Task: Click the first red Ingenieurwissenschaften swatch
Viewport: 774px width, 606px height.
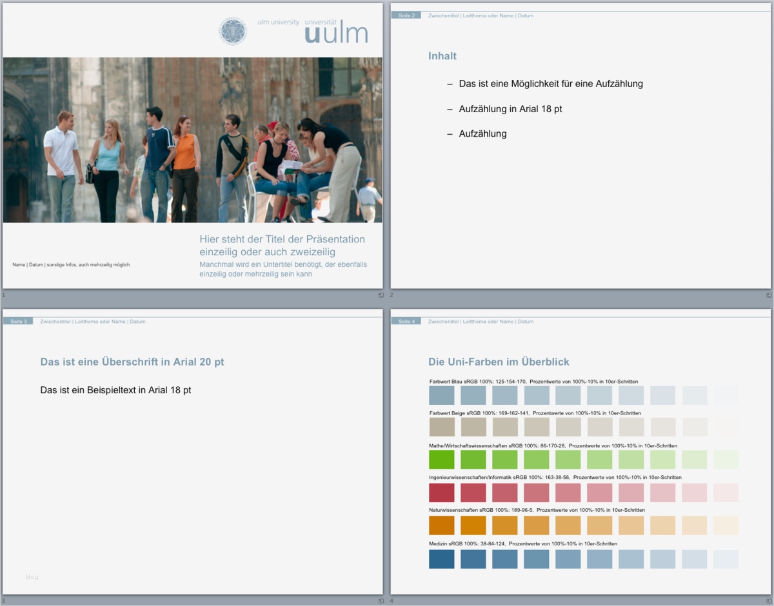Action: [441, 493]
